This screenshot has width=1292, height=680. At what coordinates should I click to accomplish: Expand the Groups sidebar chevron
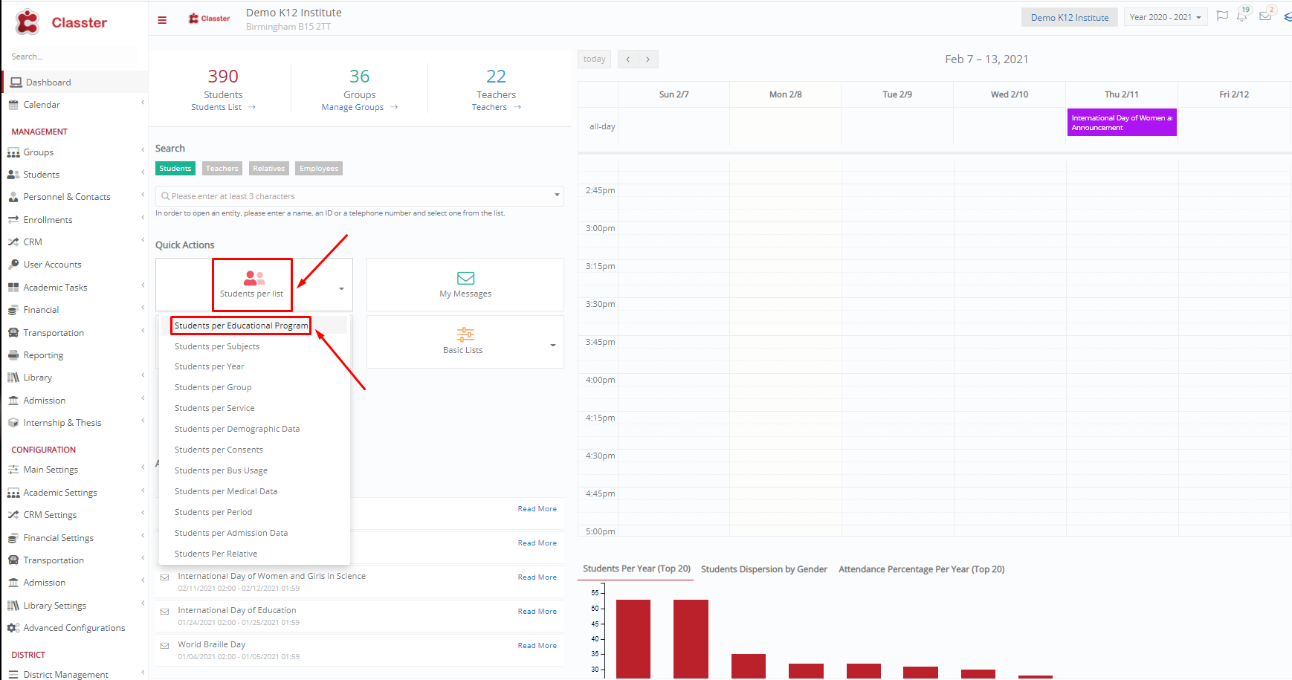(143, 150)
